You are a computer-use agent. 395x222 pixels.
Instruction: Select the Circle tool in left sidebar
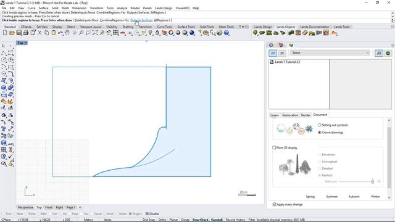(x=4, y=60)
